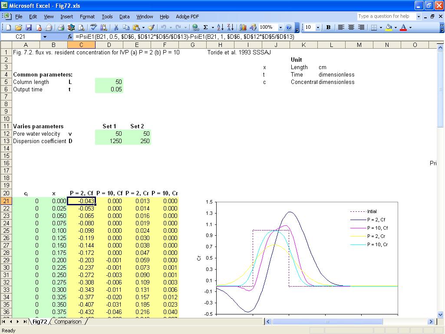Open the Fill Color swatch
The height and width of the screenshot is (334, 445).
389,27
